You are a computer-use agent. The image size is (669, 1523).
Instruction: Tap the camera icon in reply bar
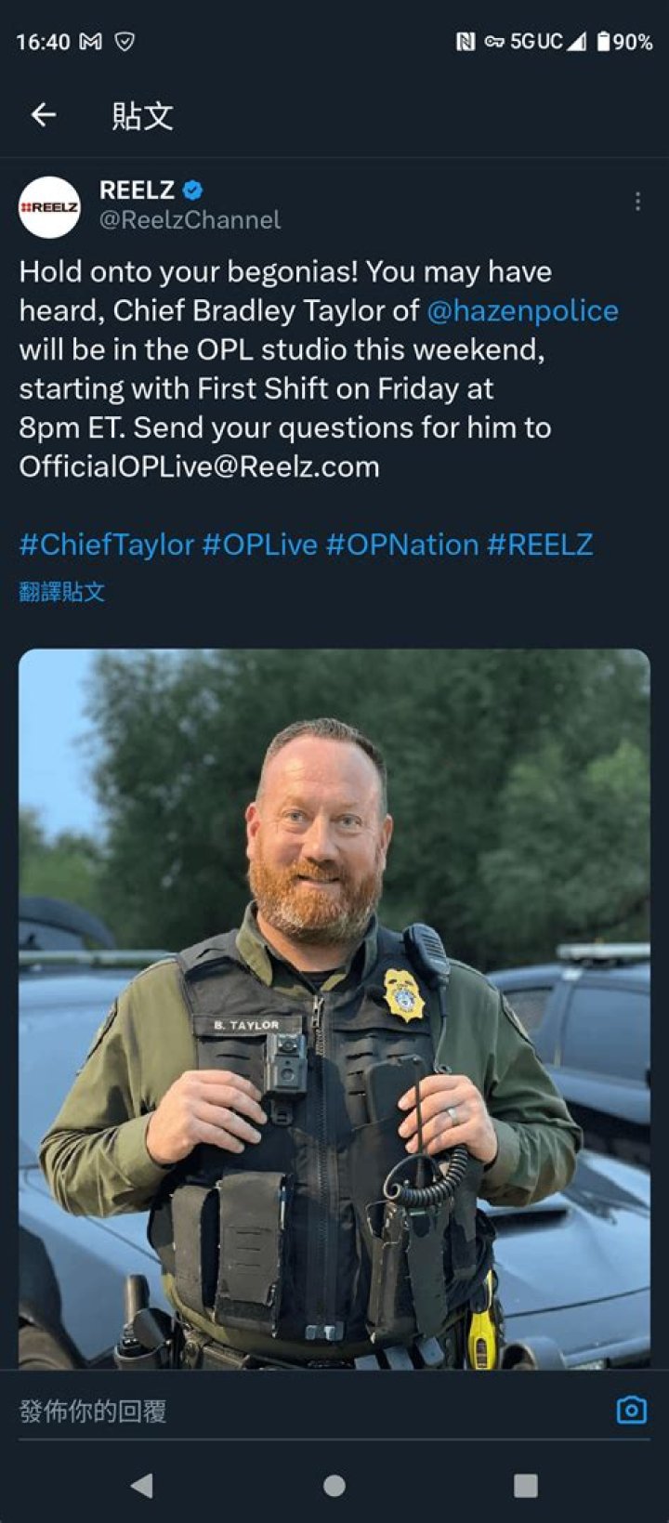tap(632, 1410)
